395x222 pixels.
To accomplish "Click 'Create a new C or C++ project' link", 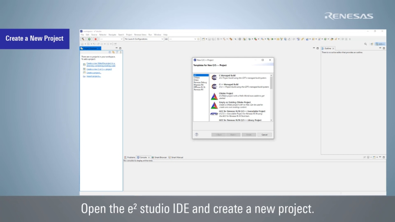I will click(99, 69).
